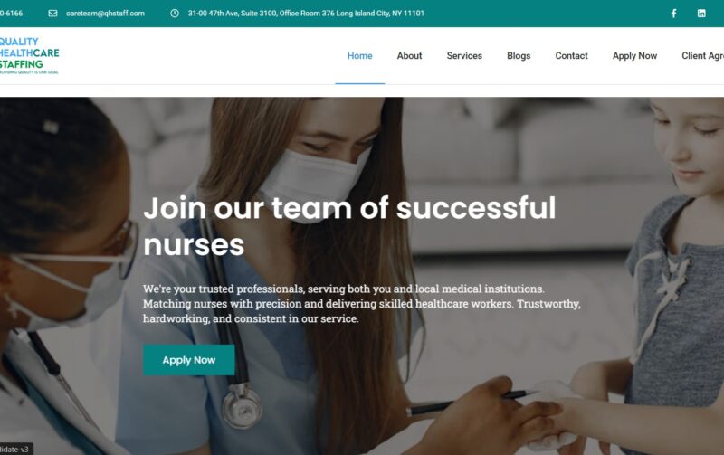Click the hero paragraph about trusted professionals

coord(361,304)
